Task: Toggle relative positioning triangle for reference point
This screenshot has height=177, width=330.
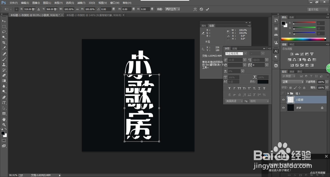Action: pyautogui.click(x=39, y=9)
